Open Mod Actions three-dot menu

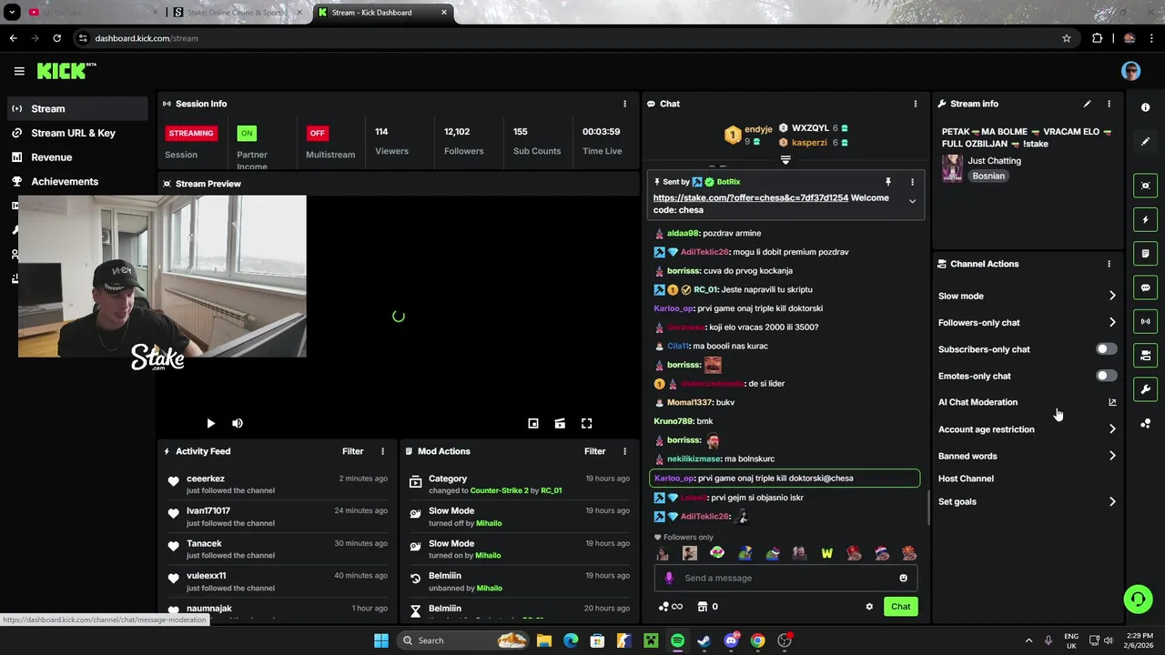624,451
